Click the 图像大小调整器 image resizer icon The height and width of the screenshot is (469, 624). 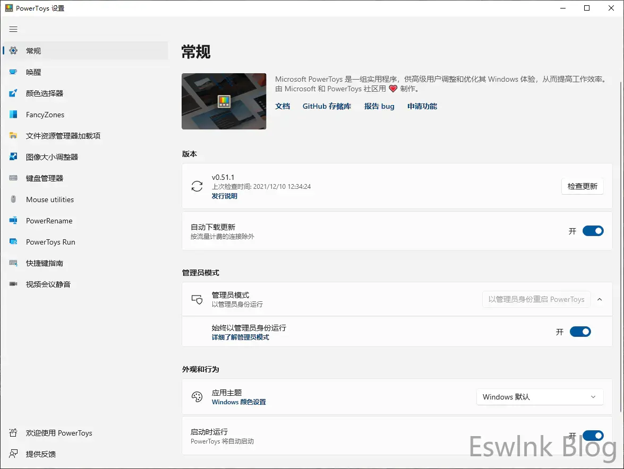click(13, 157)
